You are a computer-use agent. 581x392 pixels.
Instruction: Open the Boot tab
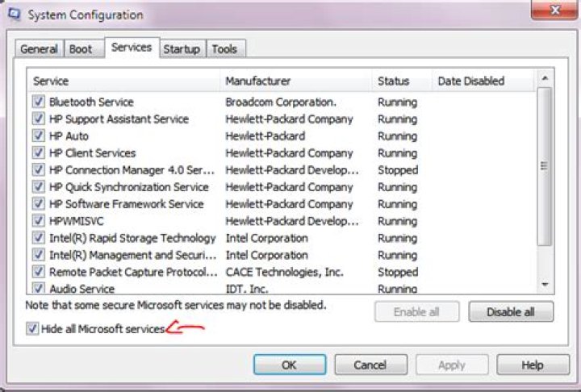click(81, 49)
